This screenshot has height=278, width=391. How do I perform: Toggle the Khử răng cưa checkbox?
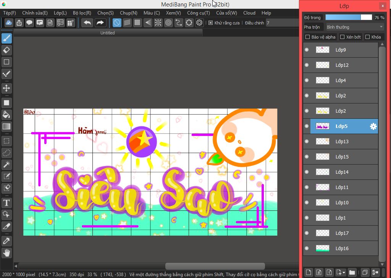click(210, 23)
